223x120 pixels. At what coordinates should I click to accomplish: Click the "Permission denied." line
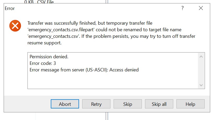coord(49,57)
